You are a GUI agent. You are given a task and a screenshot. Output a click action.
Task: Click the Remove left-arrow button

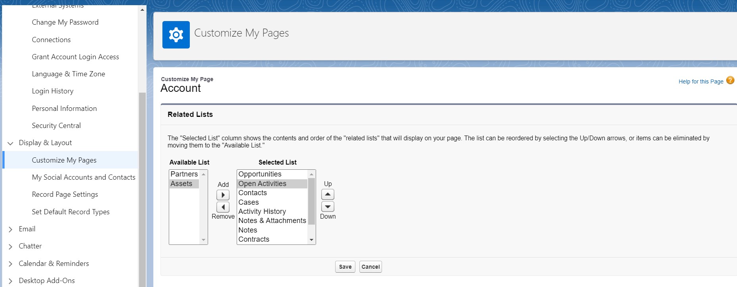coord(223,207)
